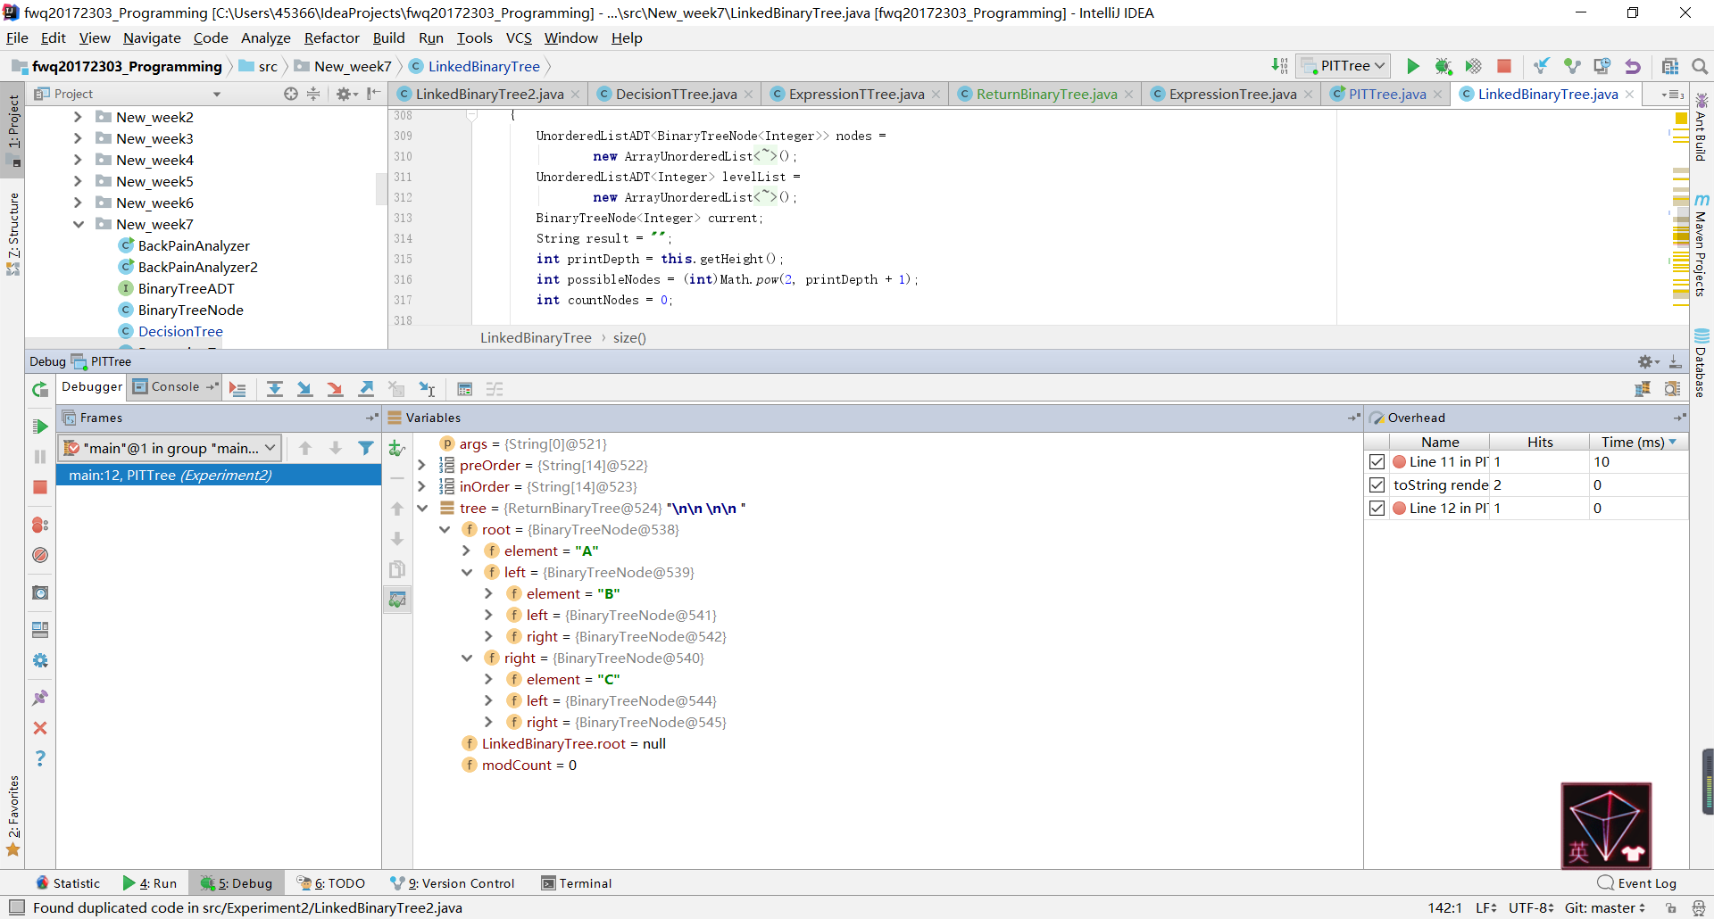Click the Debug bug icon in the toolbar
Image resolution: width=1714 pixels, height=919 pixels.
(1443, 66)
